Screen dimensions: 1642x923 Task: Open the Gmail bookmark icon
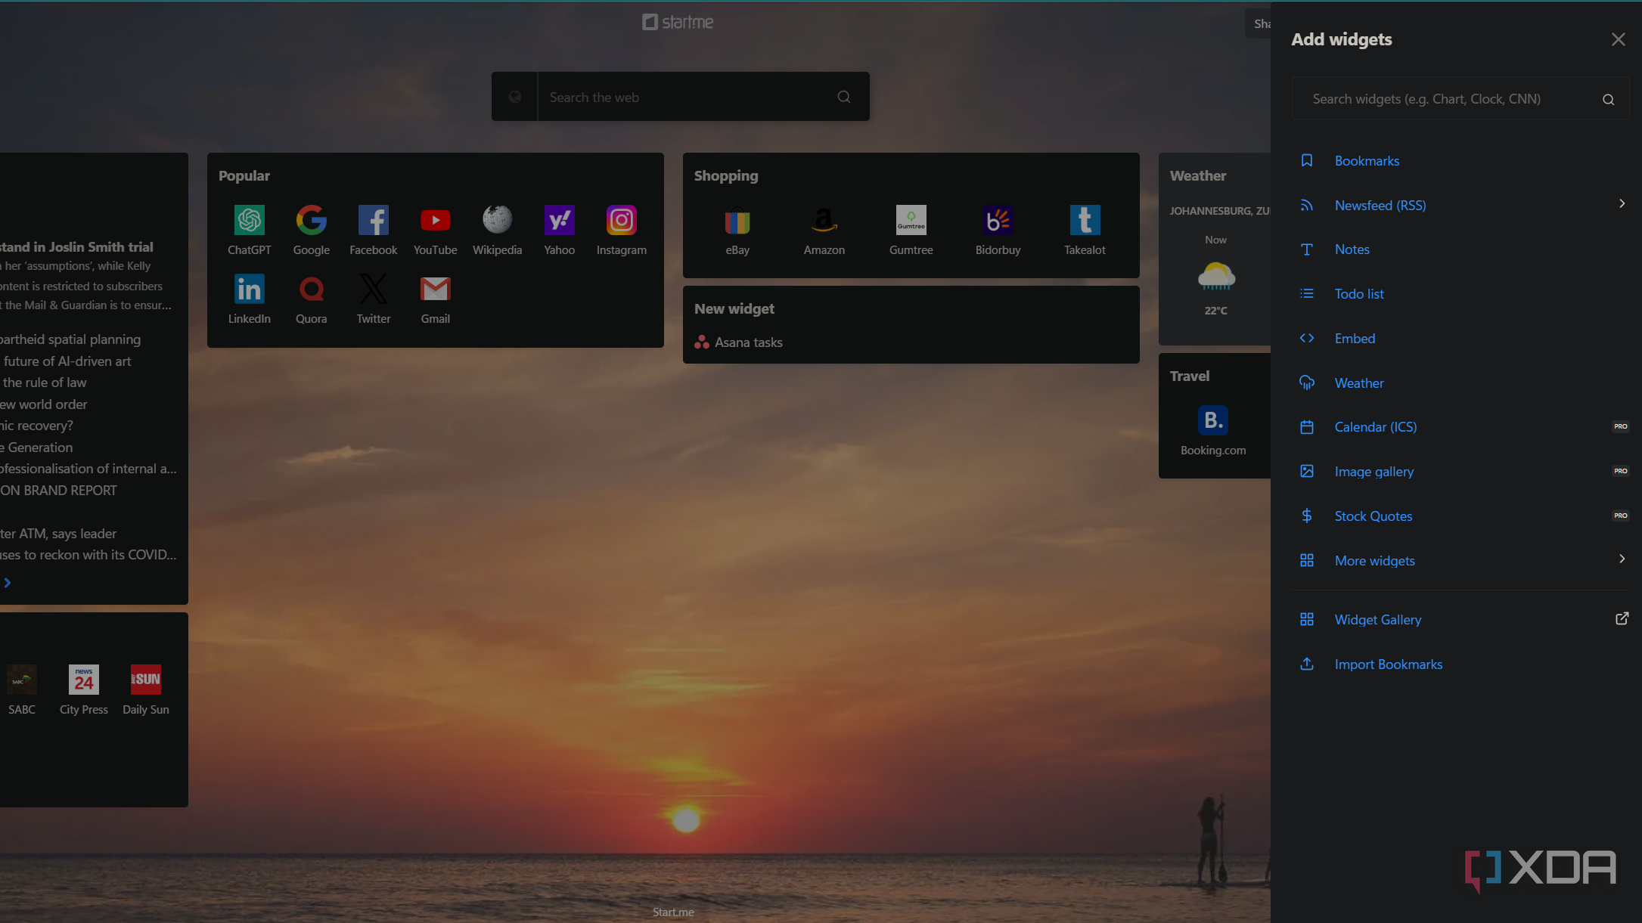coord(436,289)
